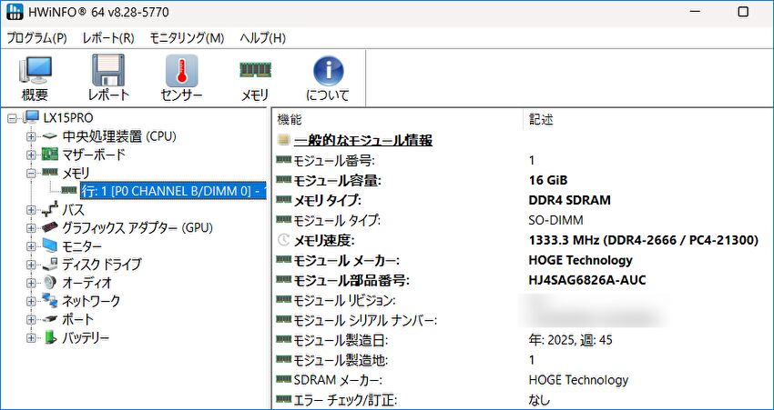Click the レポート floppy disk icon

pos(108,78)
